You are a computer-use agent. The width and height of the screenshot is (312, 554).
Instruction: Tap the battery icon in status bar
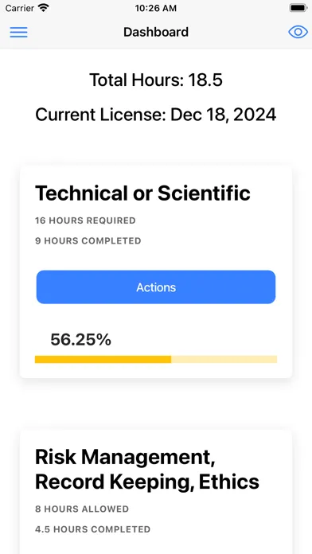tap(298, 8)
